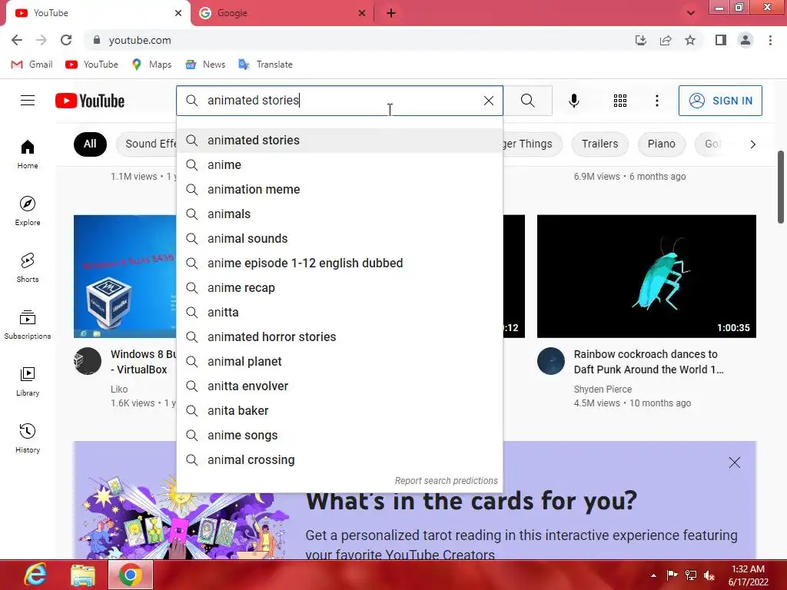
Task: Select the 'animated stories' suggestion
Action: tap(340, 140)
